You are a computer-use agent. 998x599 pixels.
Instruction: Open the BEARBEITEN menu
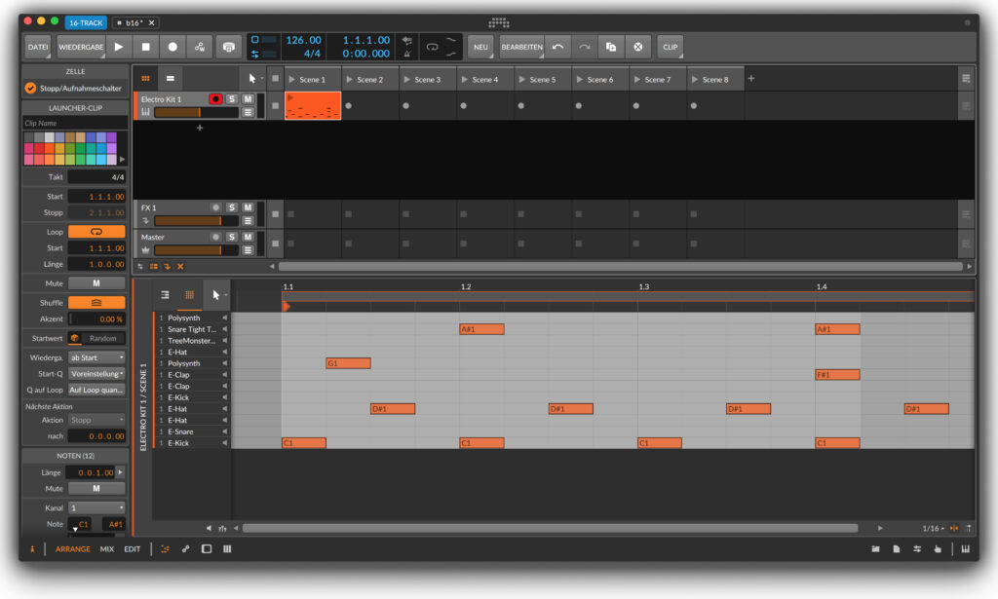(x=522, y=47)
